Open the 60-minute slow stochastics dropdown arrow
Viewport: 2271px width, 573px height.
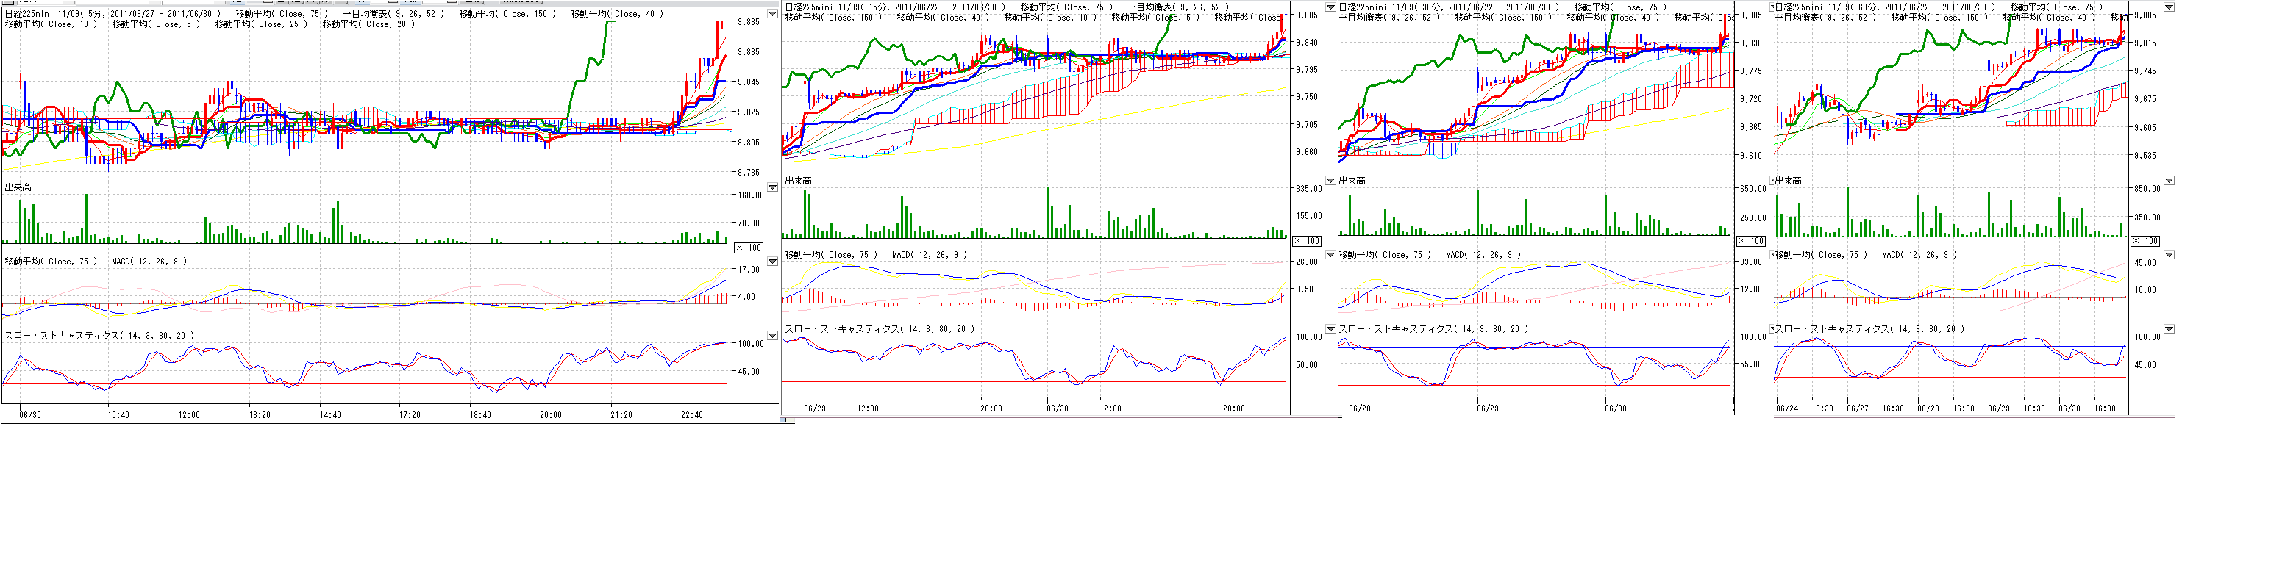(2169, 329)
